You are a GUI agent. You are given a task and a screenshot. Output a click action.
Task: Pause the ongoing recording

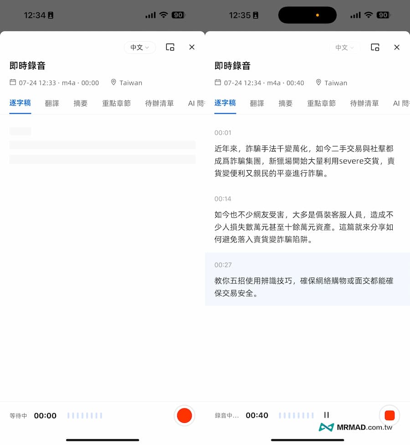(x=326, y=415)
